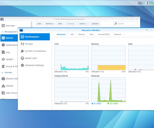
Task: Click the Update refresh icon in sidebar
Action: tap(3, 59)
